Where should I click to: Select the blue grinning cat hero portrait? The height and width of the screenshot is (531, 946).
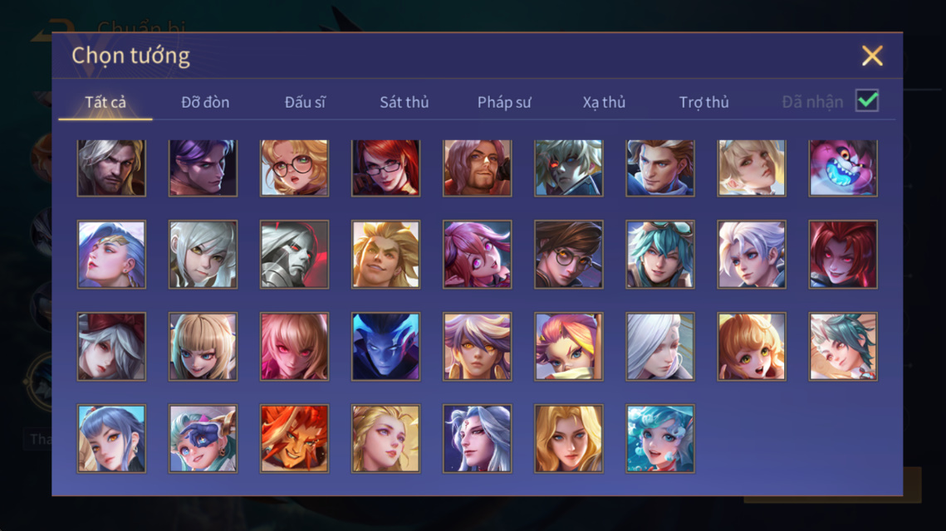[843, 168]
